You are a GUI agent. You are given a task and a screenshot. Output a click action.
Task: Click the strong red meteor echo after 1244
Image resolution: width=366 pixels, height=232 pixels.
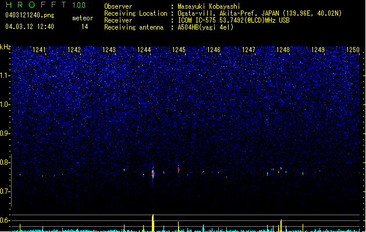[153, 173]
